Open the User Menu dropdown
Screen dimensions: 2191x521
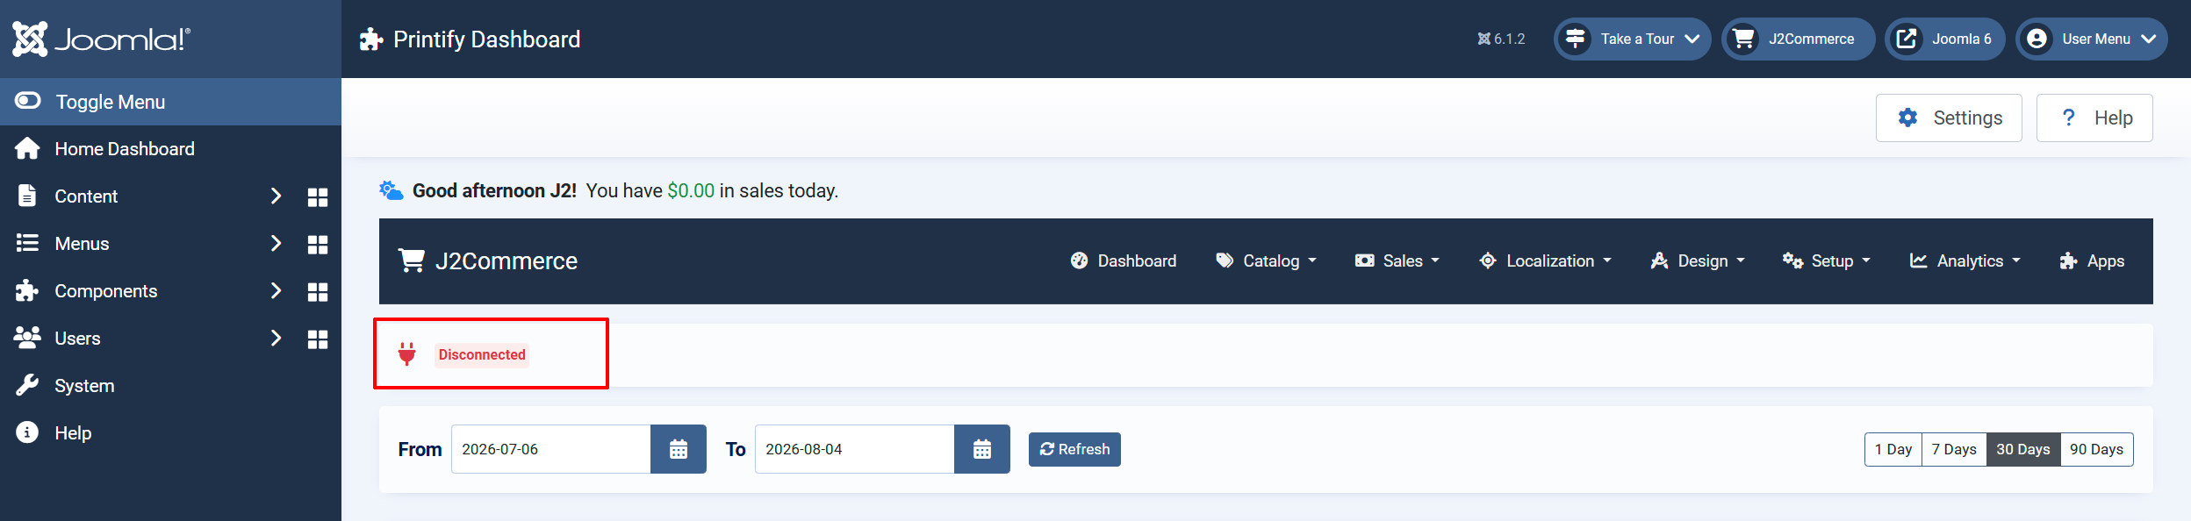click(x=2091, y=39)
